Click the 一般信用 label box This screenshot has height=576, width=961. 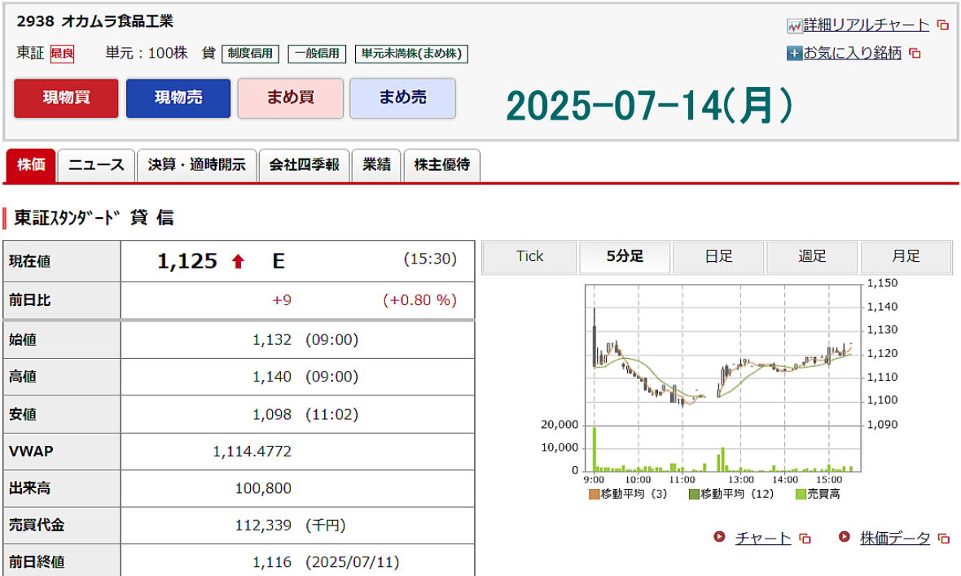[x=317, y=54]
